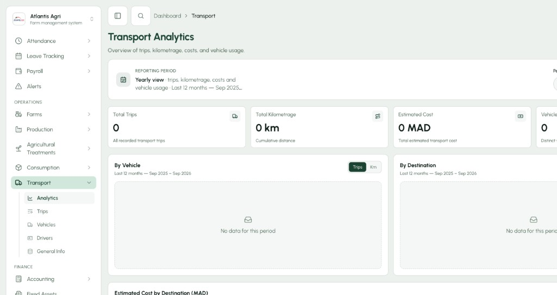The image size is (557, 295).
Task: Open the search button
Action: (x=141, y=16)
